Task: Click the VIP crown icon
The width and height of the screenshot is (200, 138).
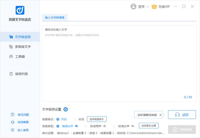Action: (154, 7)
